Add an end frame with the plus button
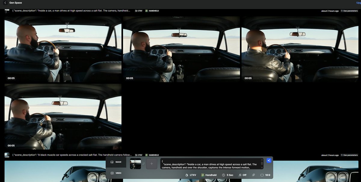 pos(152,164)
